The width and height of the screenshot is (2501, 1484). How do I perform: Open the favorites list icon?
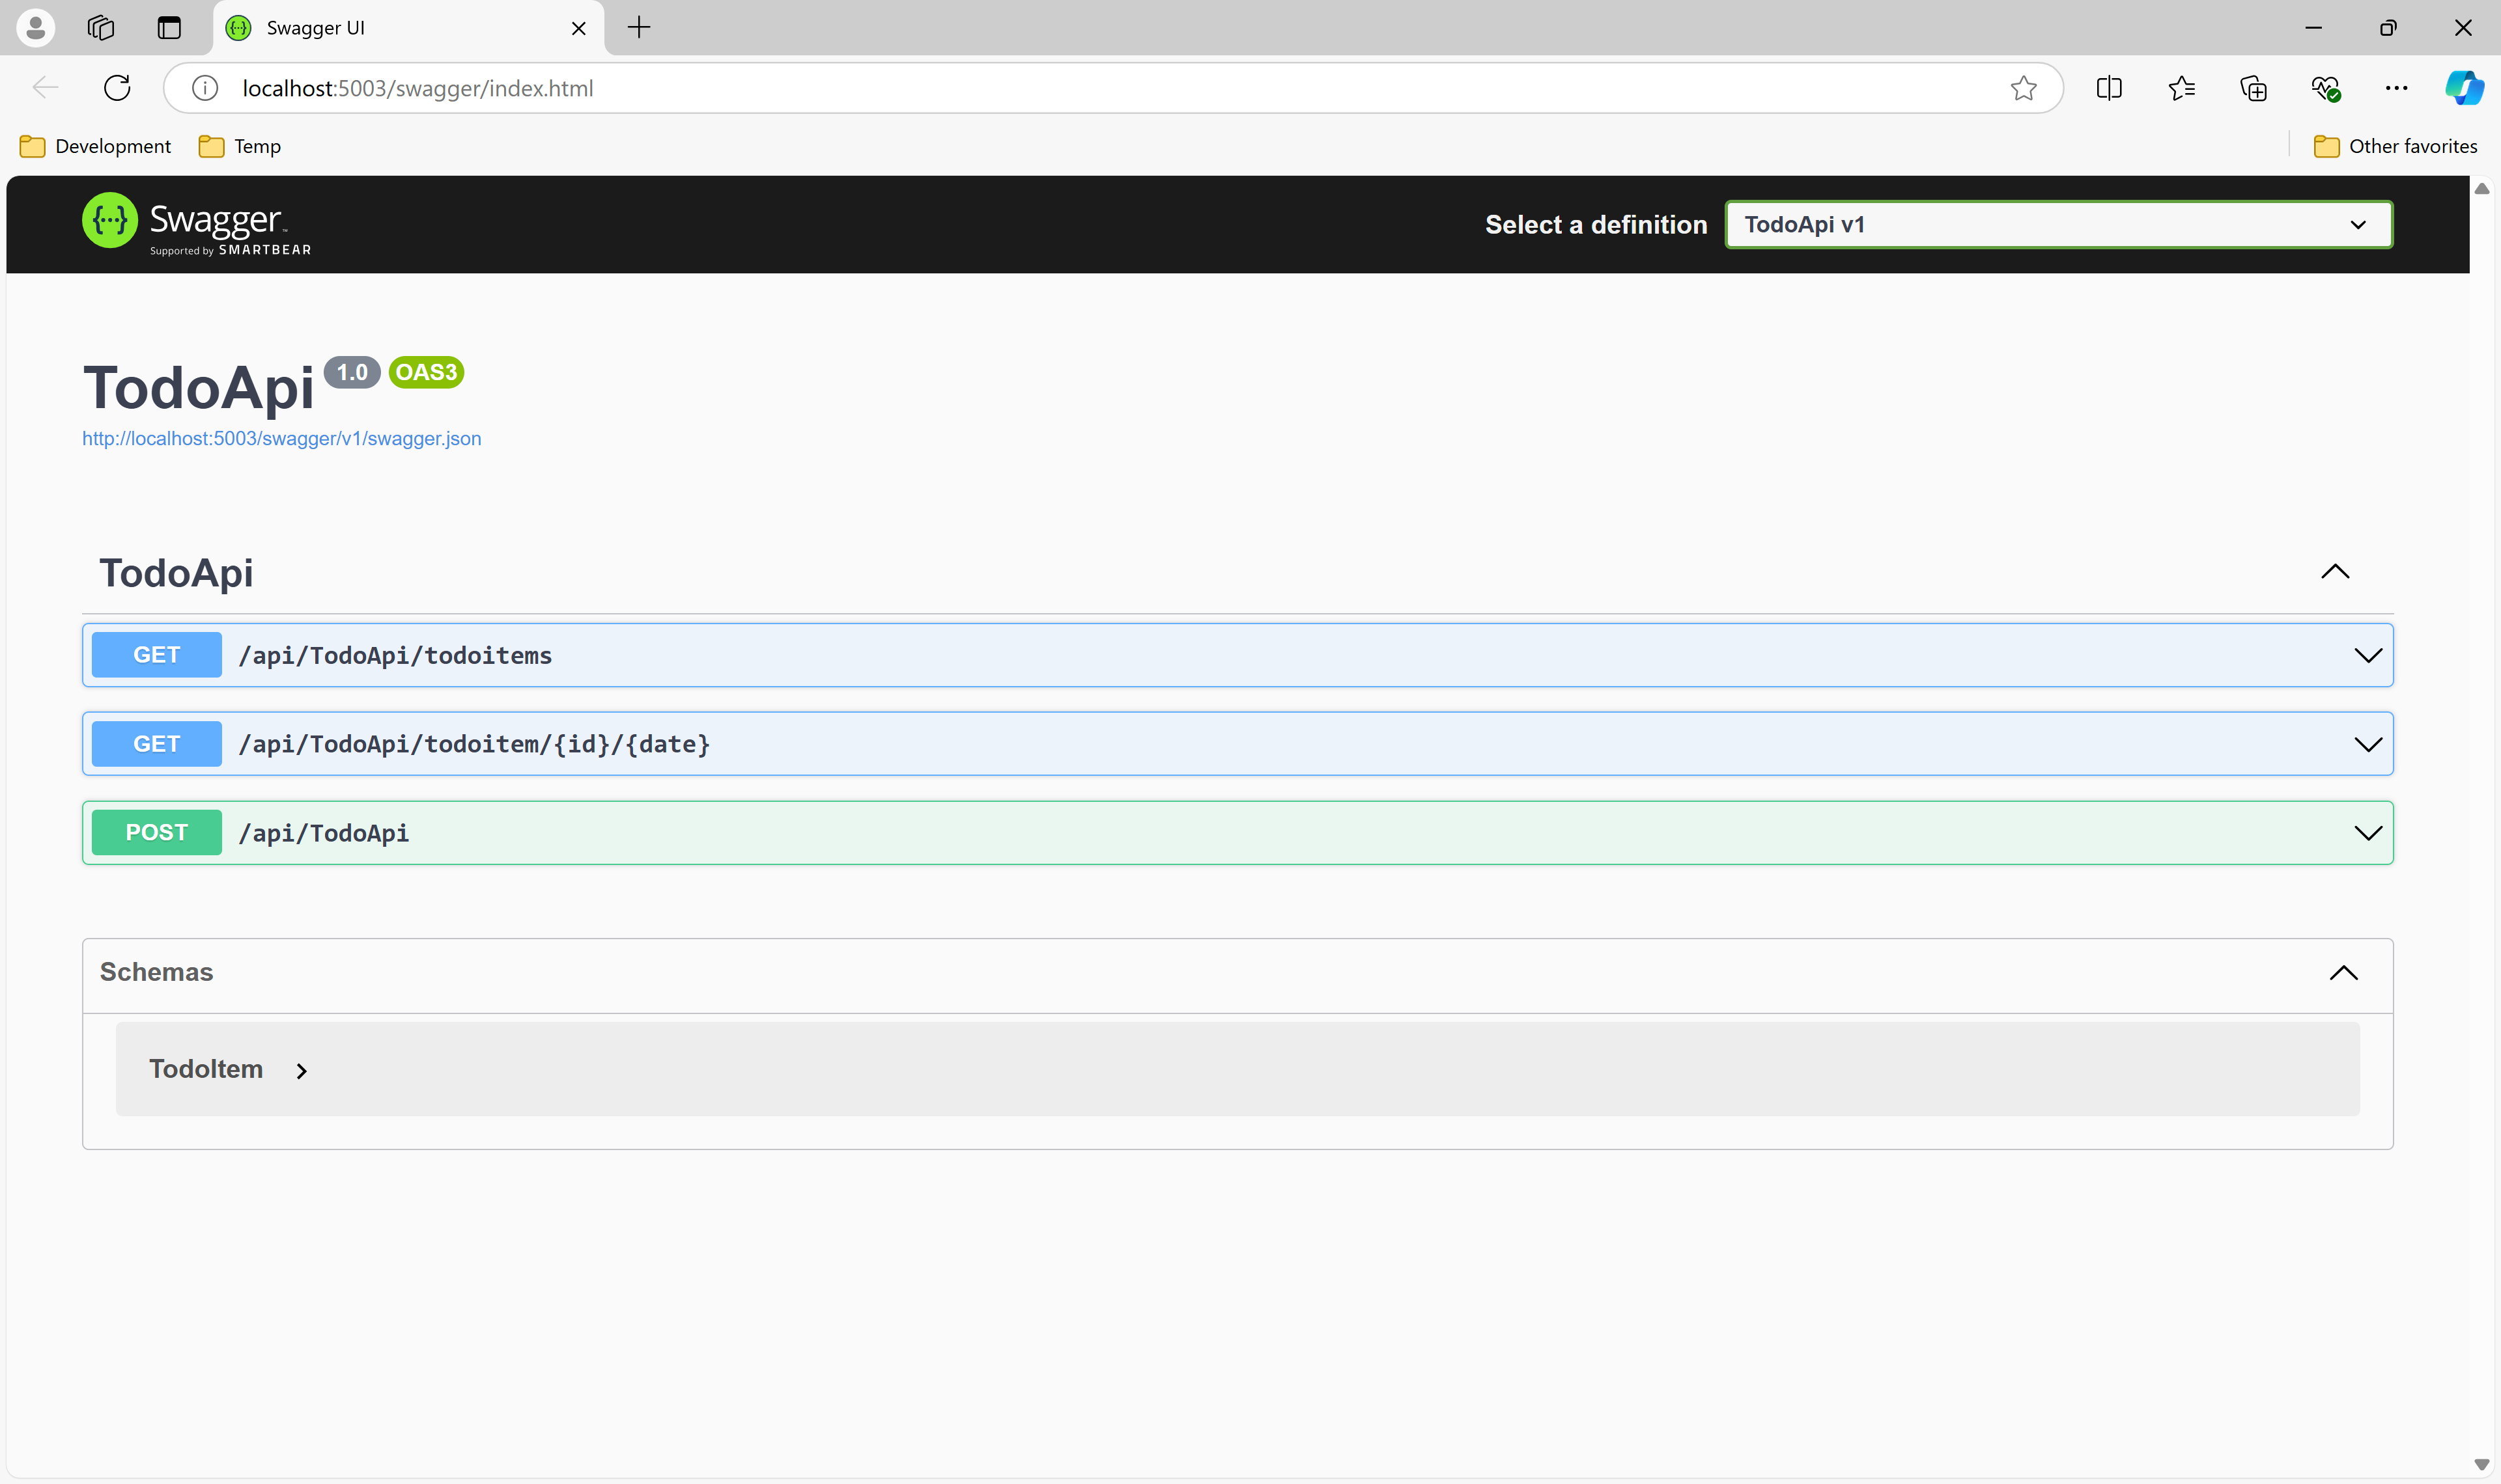2181,88
